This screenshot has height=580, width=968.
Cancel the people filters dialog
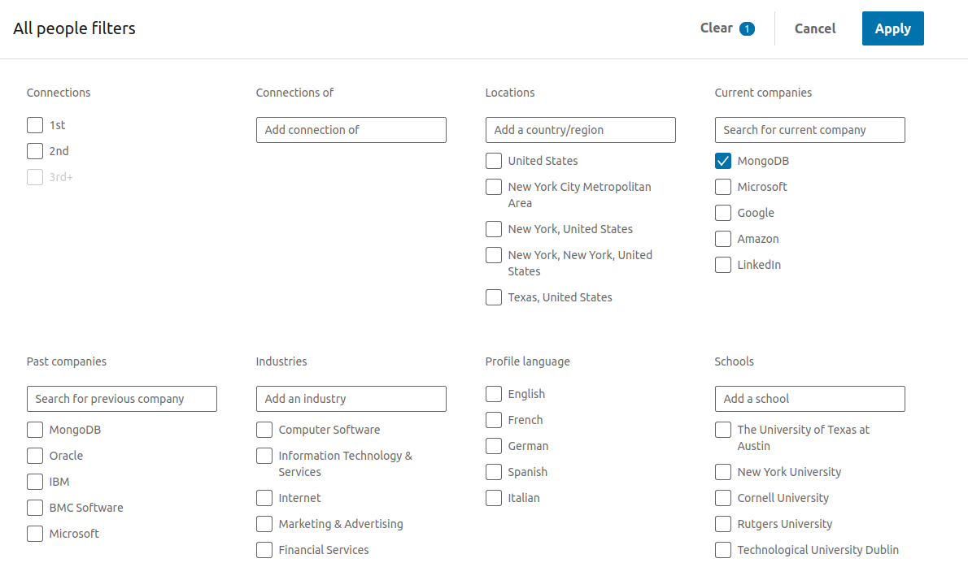[x=814, y=28]
